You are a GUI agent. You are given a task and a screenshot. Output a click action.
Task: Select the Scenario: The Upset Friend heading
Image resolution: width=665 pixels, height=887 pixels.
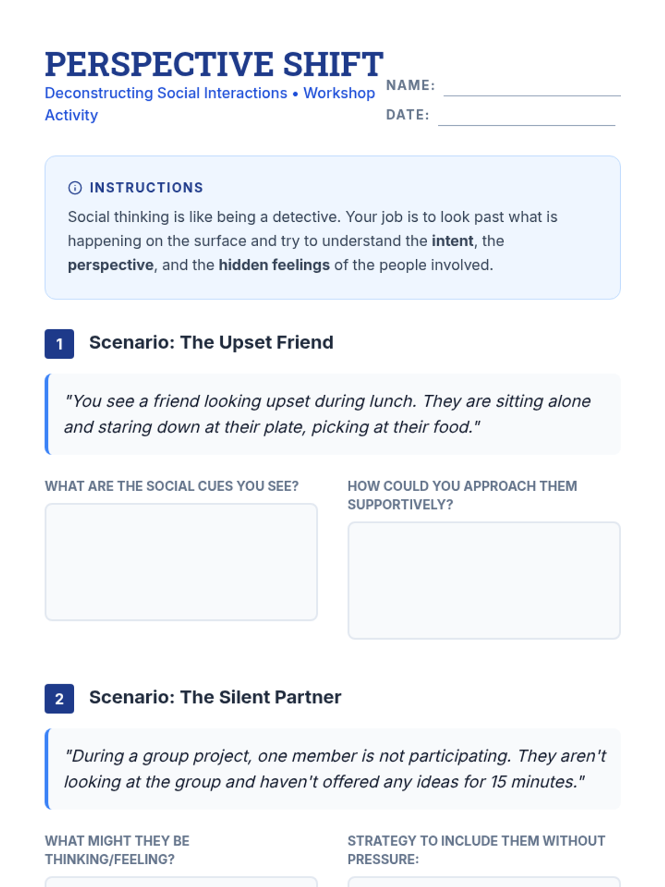click(211, 343)
